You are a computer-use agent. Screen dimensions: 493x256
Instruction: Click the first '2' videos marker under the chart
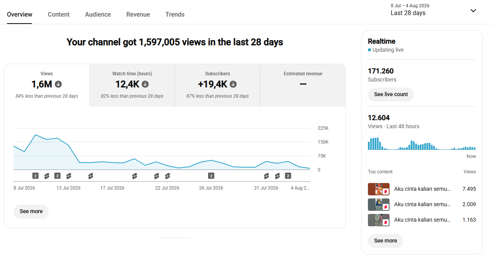pyautogui.click(x=35, y=176)
